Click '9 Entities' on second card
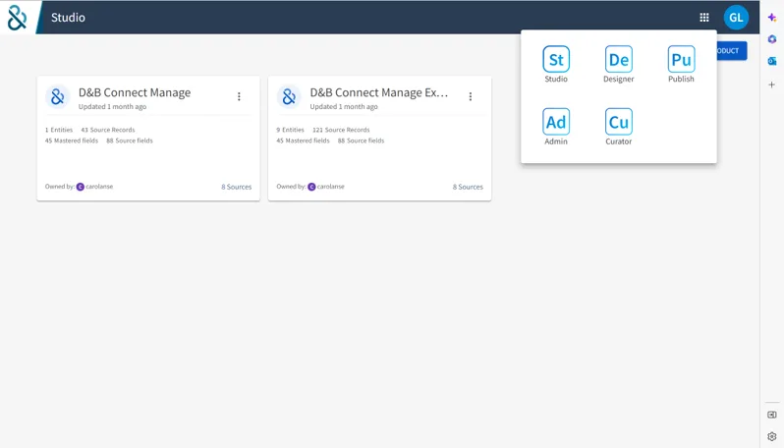This screenshot has height=448, width=784. click(x=291, y=130)
